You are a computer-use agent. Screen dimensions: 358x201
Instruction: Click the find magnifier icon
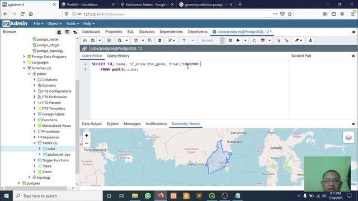pos(120,40)
